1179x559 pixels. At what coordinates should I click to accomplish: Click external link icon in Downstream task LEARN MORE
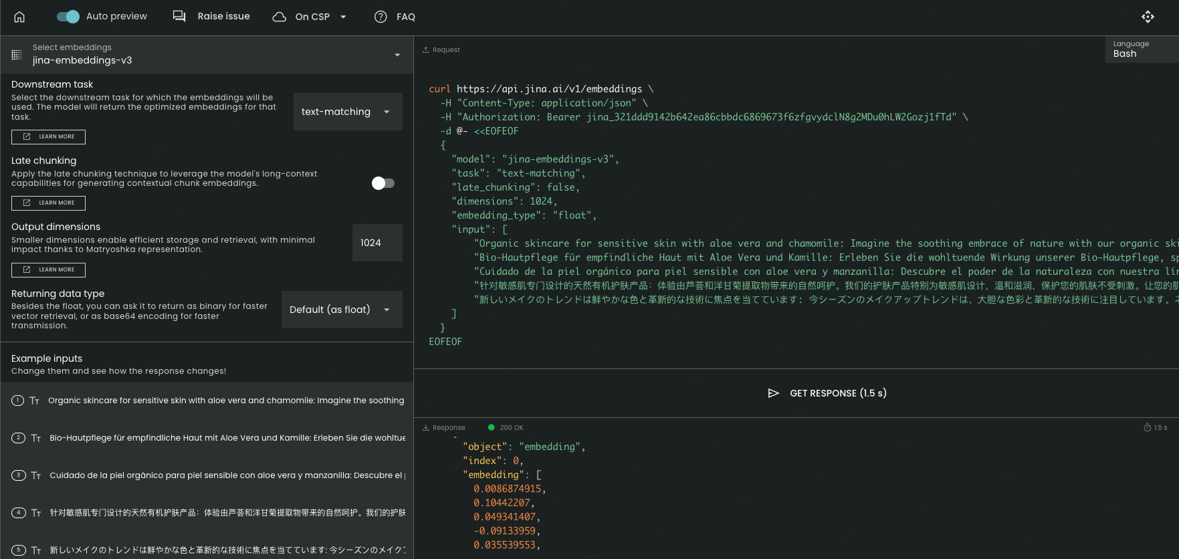click(27, 136)
